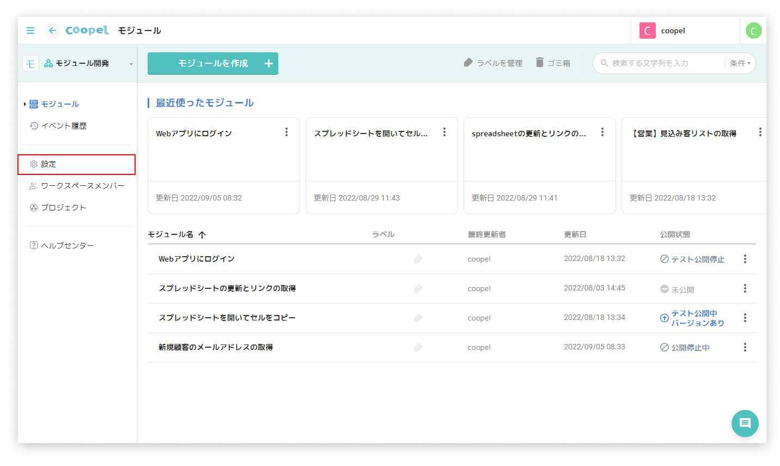780x466 pixels.
Task: Click the 最終更新者 column header
Action: tap(487, 234)
